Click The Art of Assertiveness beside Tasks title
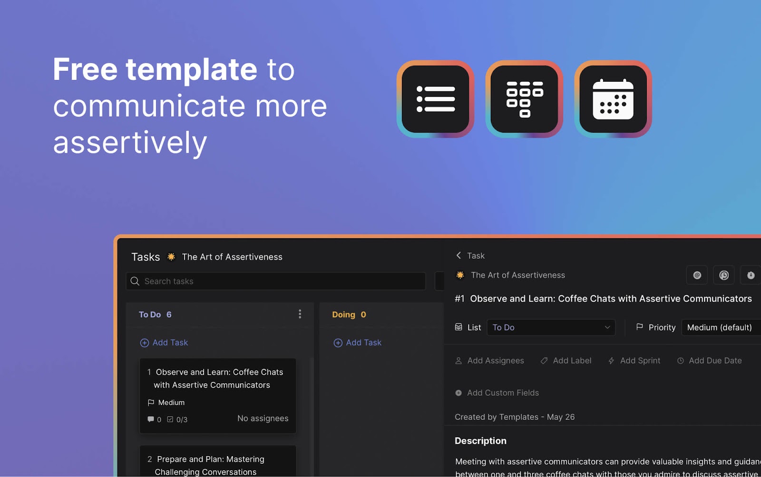This screenshot has height=477, width=761. (x=232, y=257)
